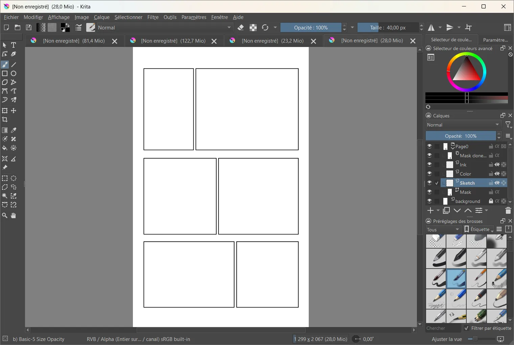Pick the blue ballpoint pen brush preset
514x345 pixels.
point(456,279)
